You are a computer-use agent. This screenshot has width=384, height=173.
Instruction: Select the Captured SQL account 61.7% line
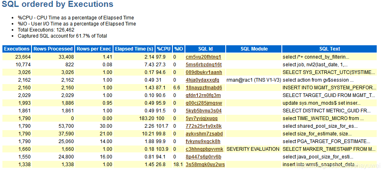62,36
